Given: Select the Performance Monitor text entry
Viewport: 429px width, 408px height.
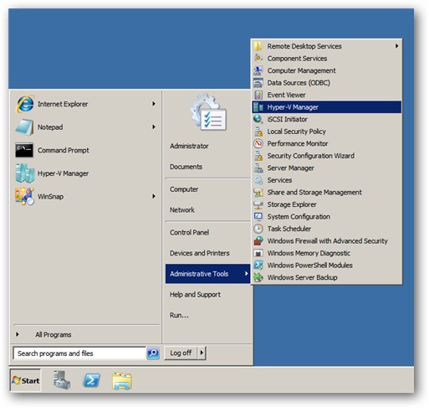Looking at the screenshot, I should (x=298, y=143).
